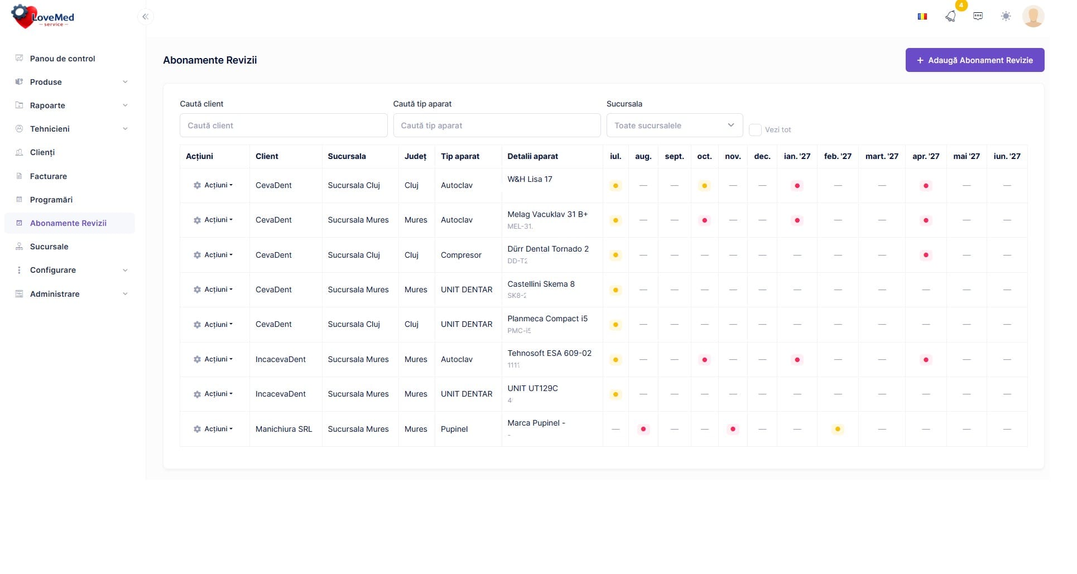Collapse the sidebar with double-chevron icon

[145, 17]
